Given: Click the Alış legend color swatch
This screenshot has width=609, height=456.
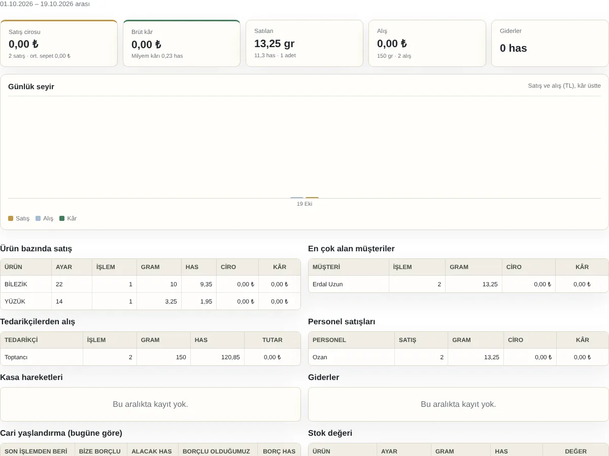Looking at the screenshot, I should pyautogui.click(x=38, y=218).
